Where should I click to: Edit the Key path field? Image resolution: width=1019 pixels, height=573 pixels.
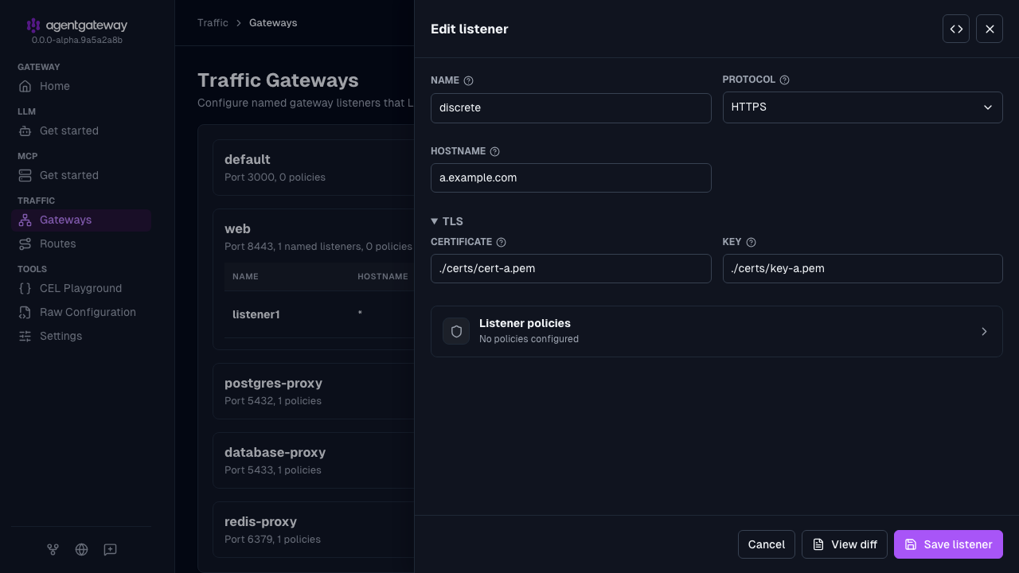(862, 268)
